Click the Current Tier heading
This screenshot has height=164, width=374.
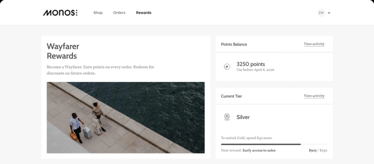pyautogui.click(x=231, y=97)
